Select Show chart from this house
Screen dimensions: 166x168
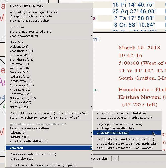[x=26, y=6]
